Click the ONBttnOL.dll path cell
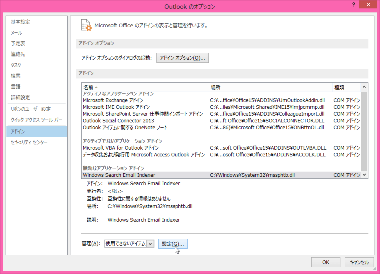This screenshot has height=274, width=380. (x=267, y=128)
